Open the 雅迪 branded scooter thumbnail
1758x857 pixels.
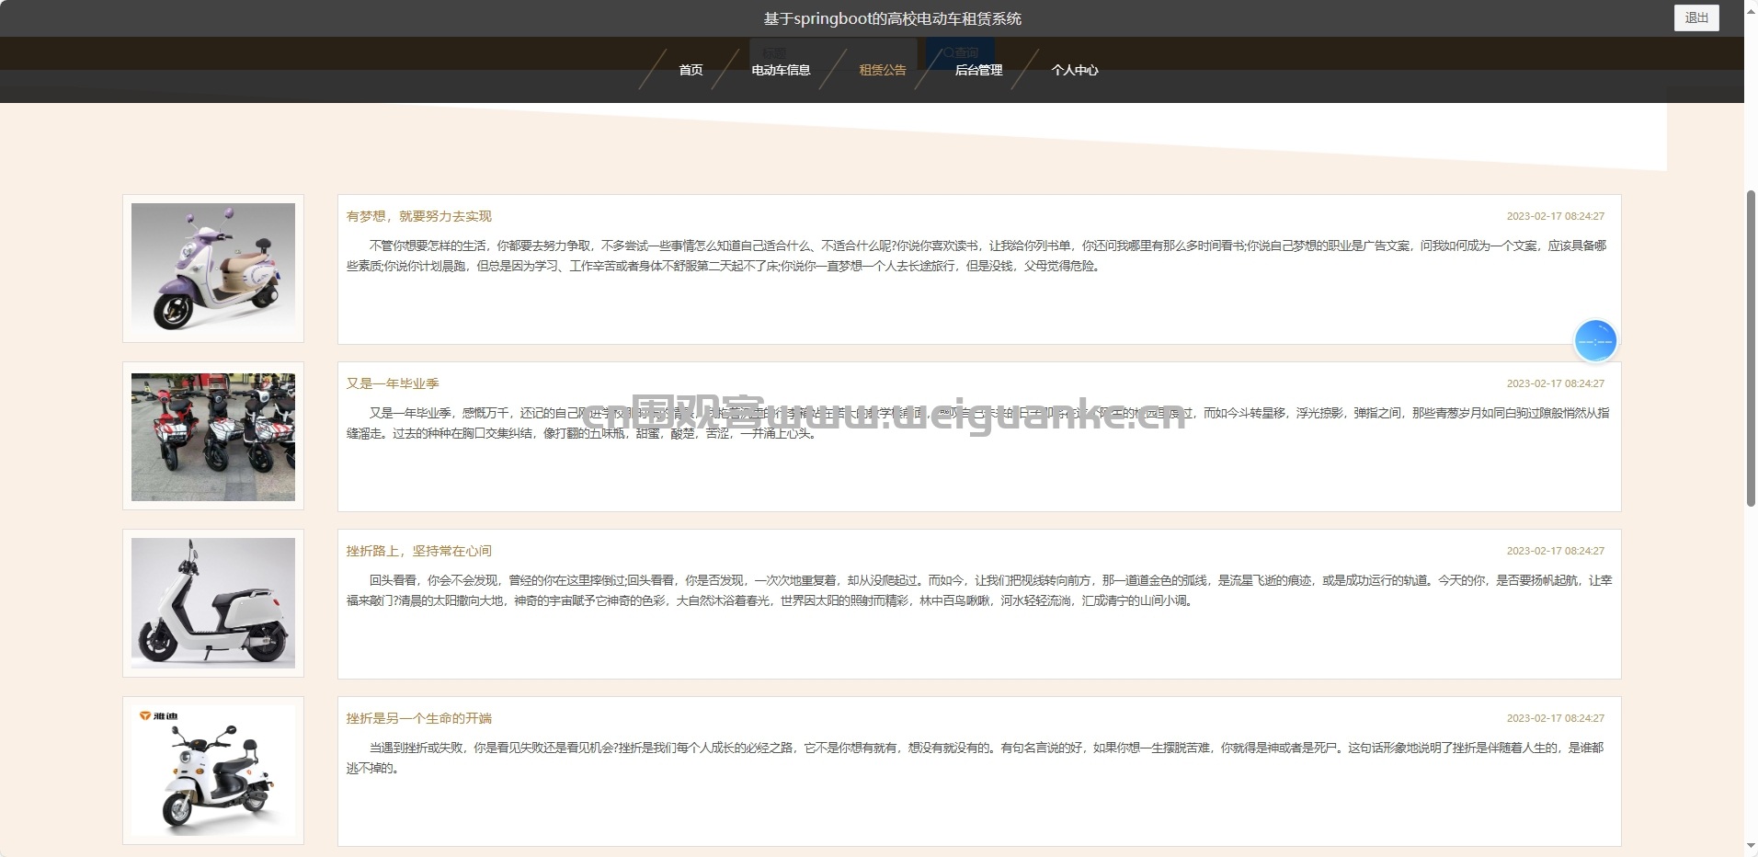pyautogui.click(x=213, y=771)
